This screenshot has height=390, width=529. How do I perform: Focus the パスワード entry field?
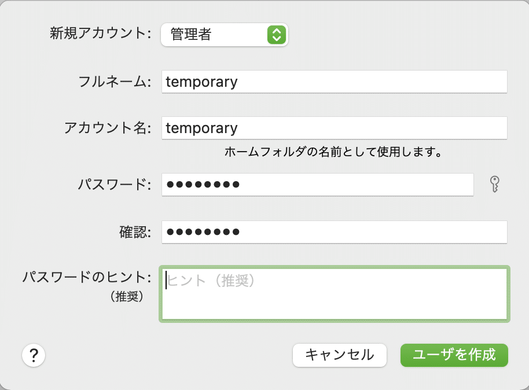[317, 185]
